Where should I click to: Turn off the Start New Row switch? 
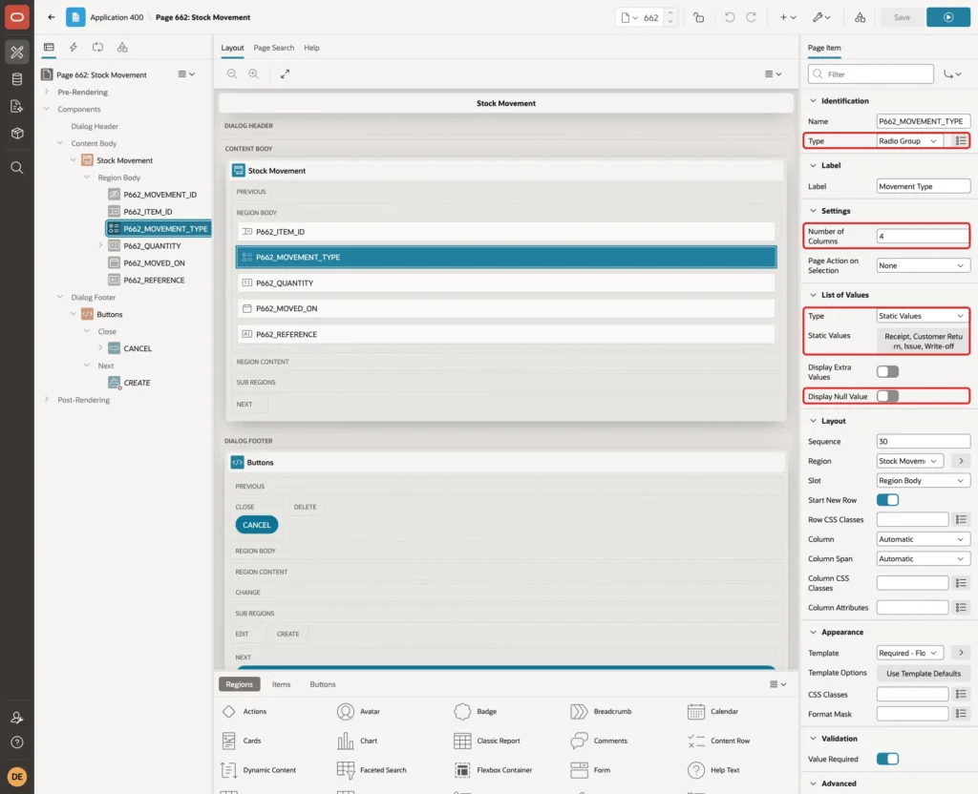887,500
